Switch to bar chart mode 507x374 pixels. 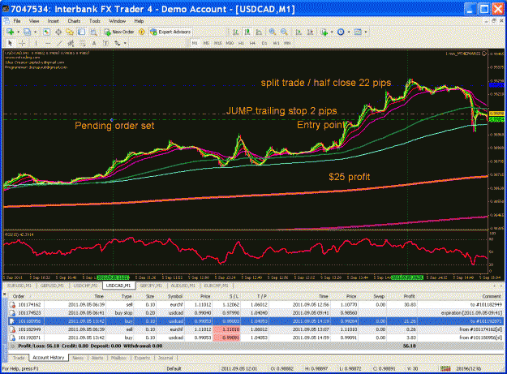[x=236, y=32]
